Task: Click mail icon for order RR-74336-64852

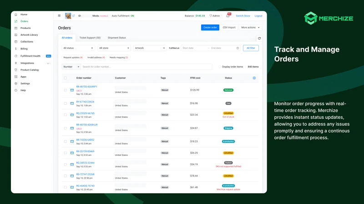Action: click(72, 141)
